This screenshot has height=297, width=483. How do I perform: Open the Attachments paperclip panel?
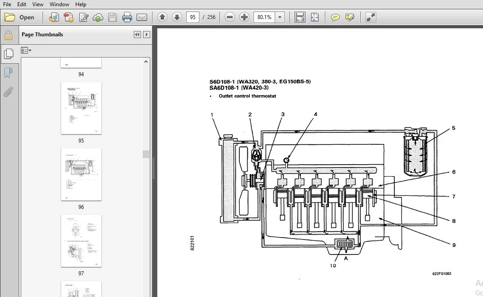pos(8,92)
